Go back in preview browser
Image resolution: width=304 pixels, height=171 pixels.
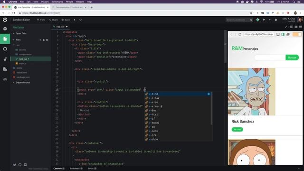231,34
